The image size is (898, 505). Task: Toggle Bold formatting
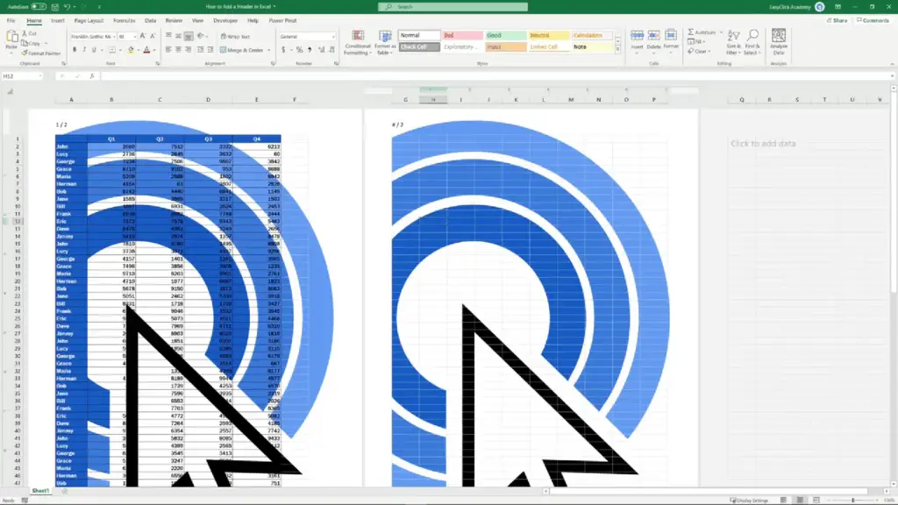[75, 50]
